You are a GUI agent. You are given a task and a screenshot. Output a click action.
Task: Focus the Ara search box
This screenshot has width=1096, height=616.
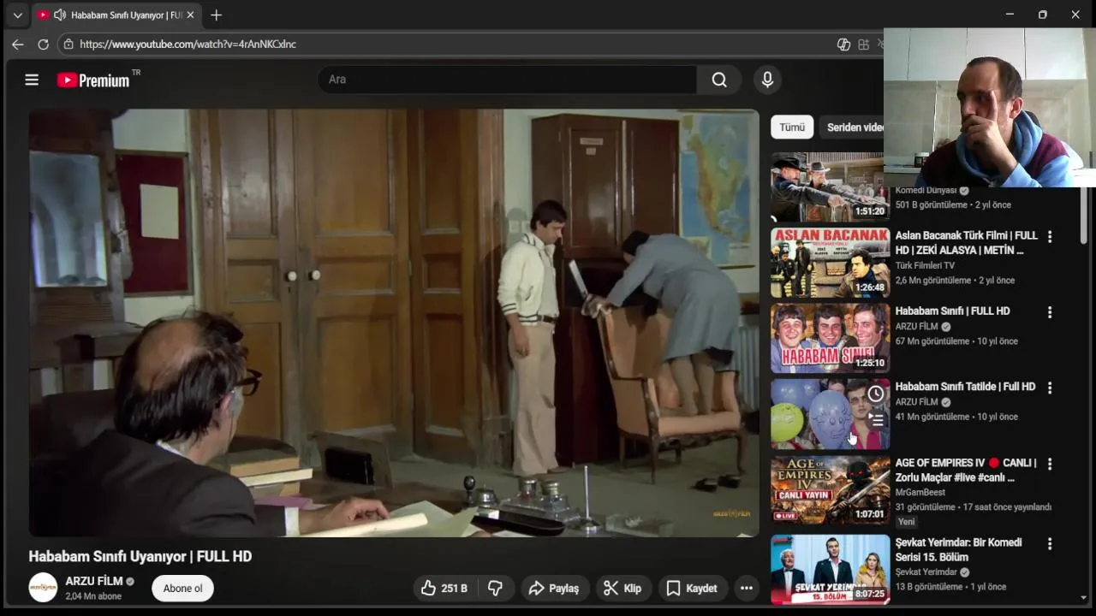point(507,80)
